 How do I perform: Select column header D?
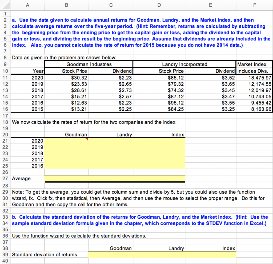coord(159,5)
